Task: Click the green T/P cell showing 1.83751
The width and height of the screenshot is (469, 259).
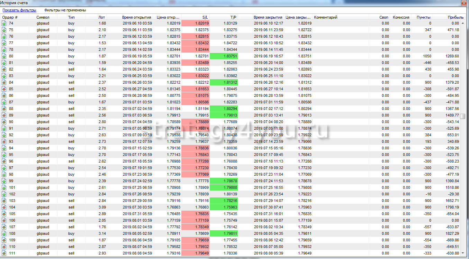Action: click(224, 56)
